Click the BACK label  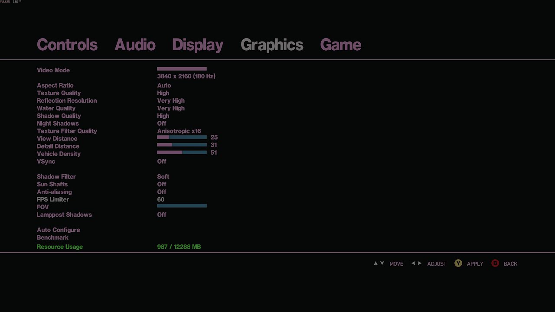(510, 264)
